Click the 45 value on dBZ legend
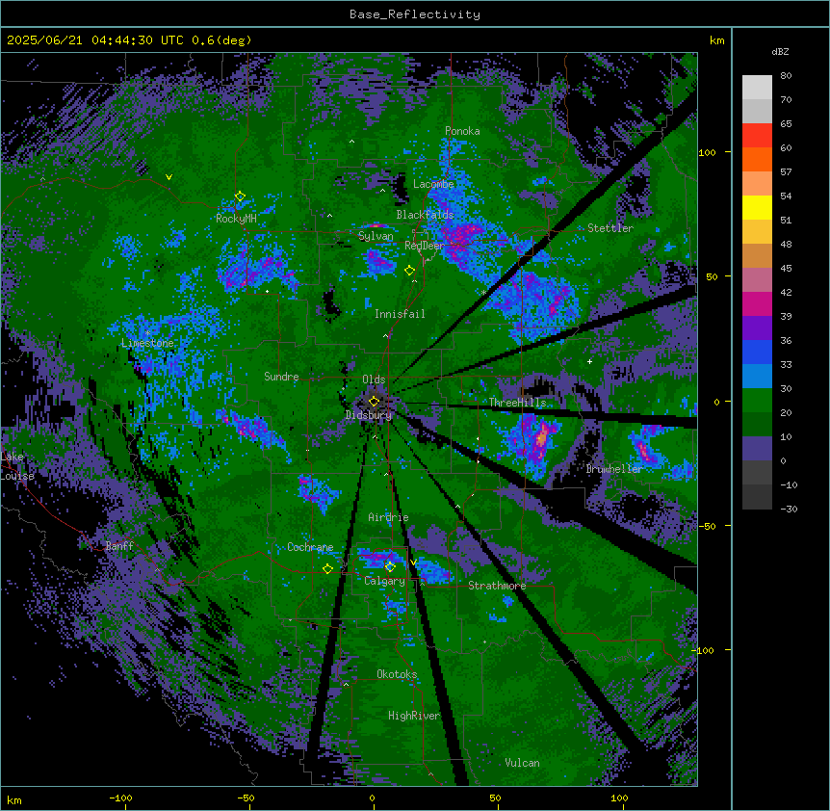 (x=786, y=269)
